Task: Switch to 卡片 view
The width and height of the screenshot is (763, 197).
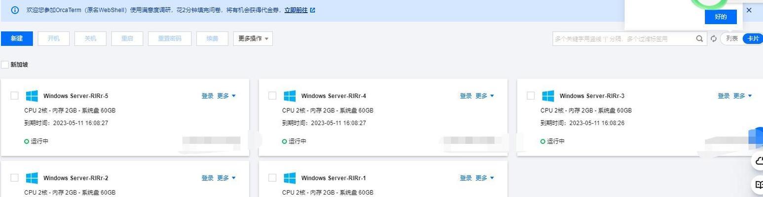Action: coord(753,38)
